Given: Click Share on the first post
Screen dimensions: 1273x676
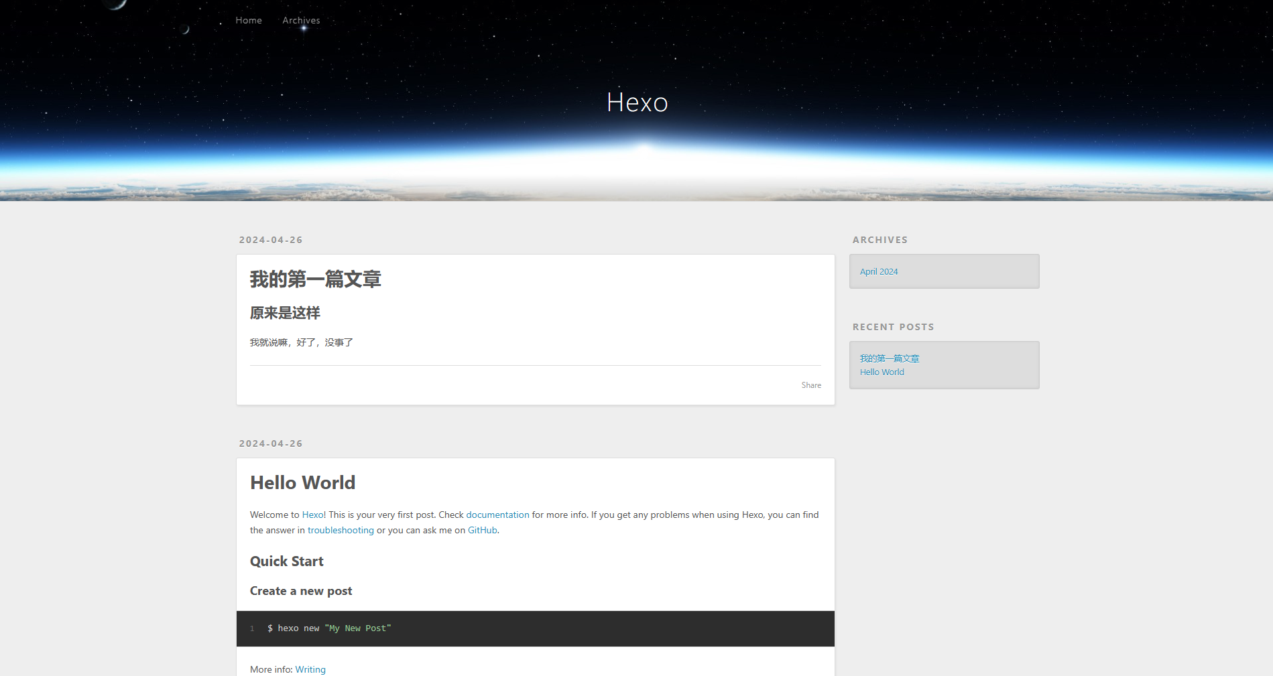Looking at the screenshot, I should pos(810,385).
